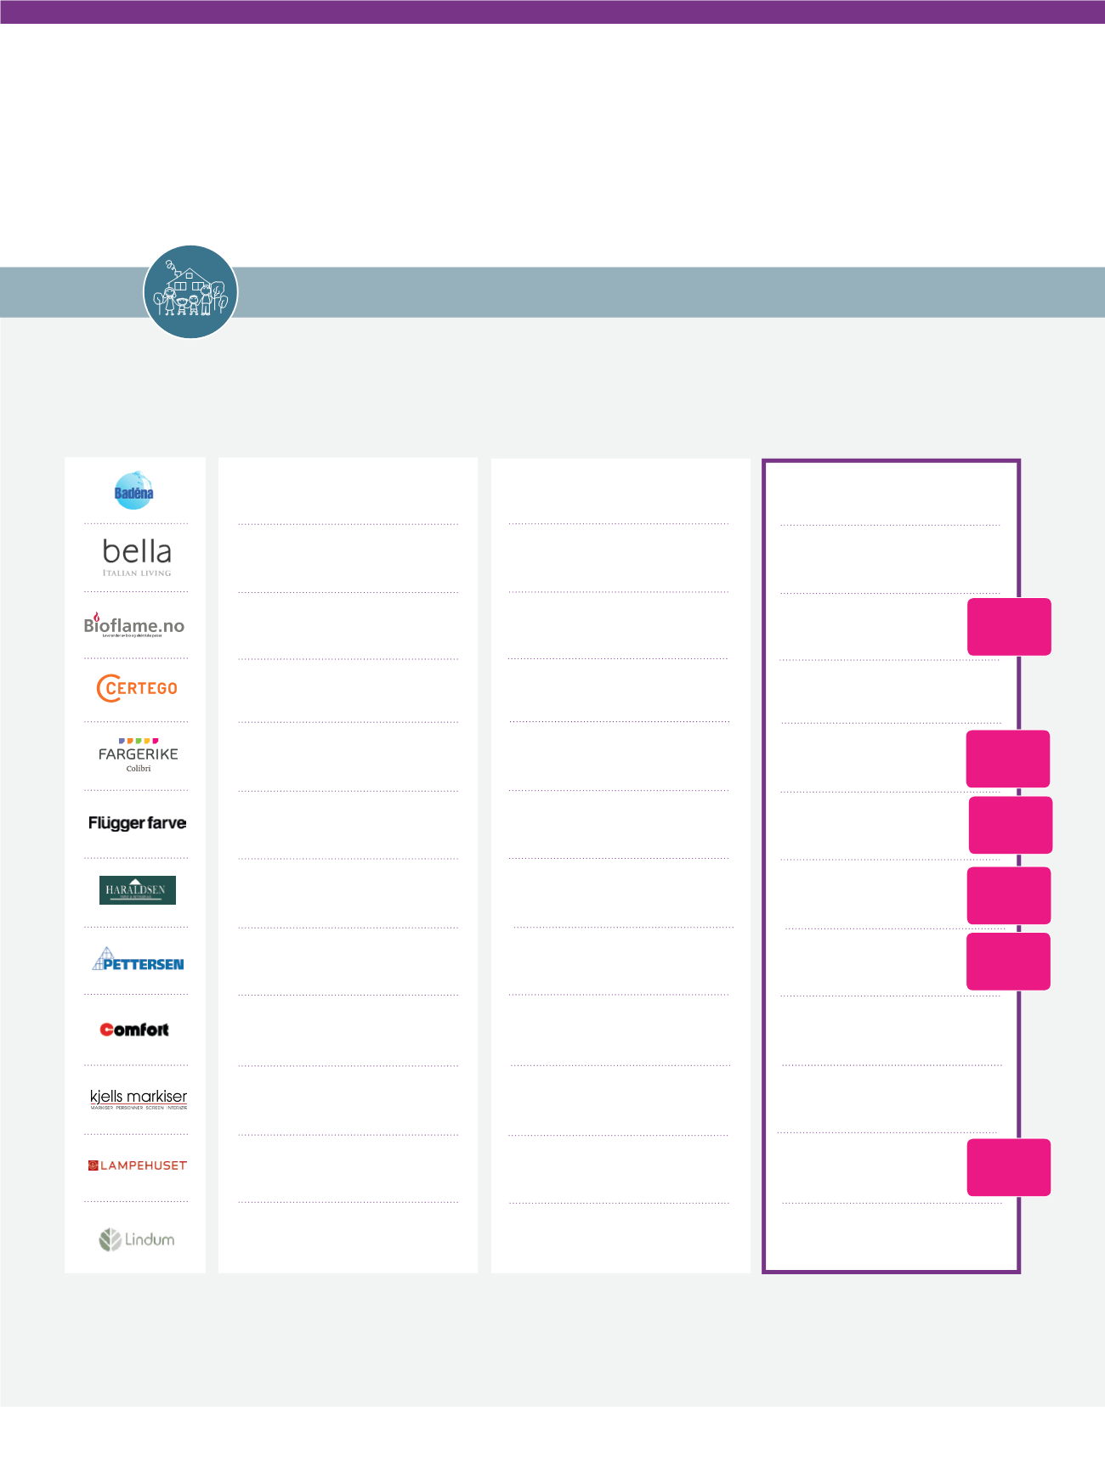Click the green Haraldsen logo
The height and width of the screenshot is (1473, 1105).
137,889
